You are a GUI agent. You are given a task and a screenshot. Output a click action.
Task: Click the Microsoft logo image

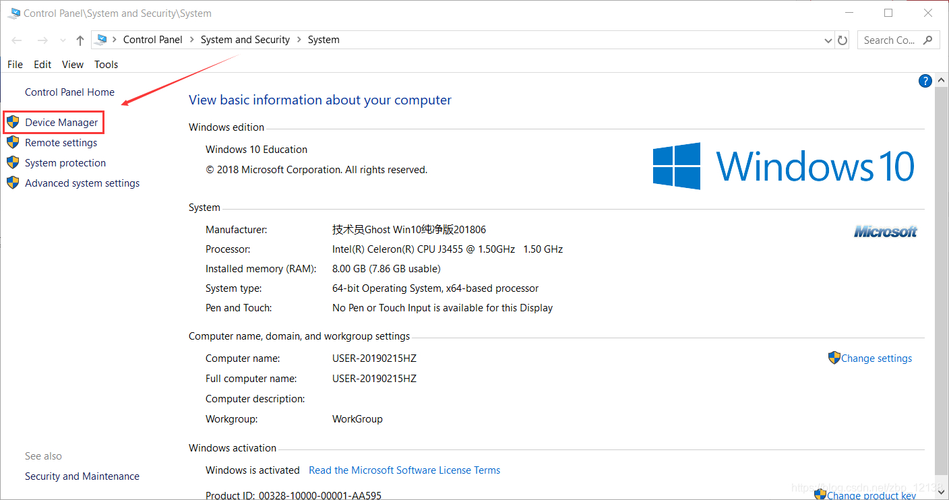(x=886, y=232)
